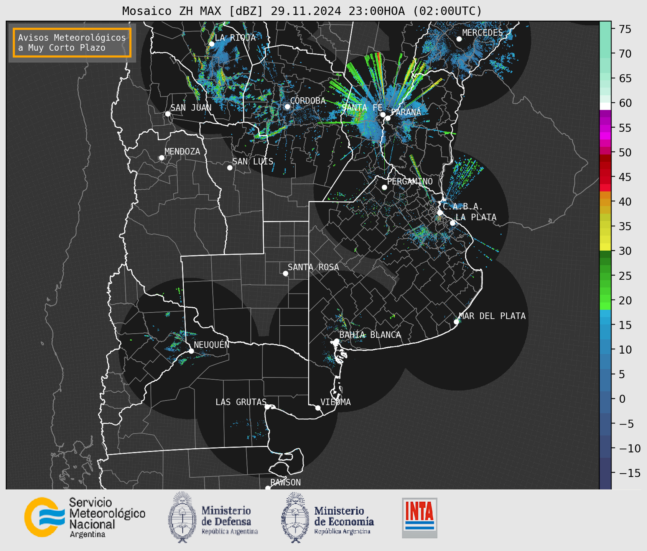Select the Córdoba city marker dot
647x551 pixels.
(x=287, y=107)
